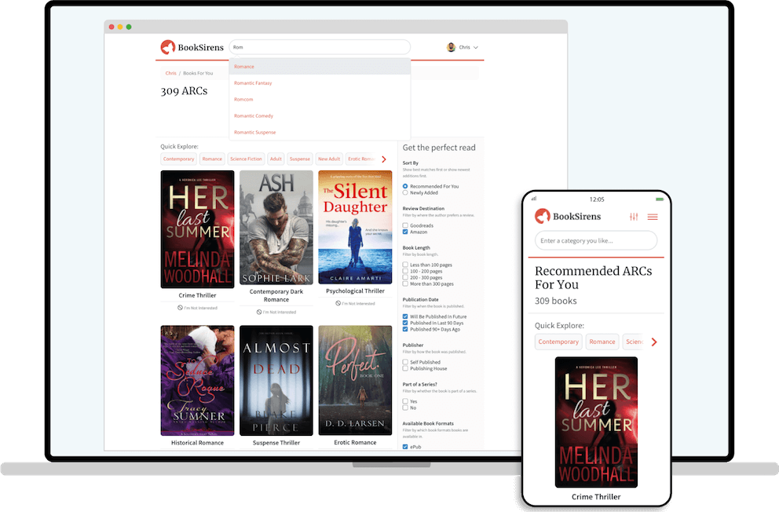
Task: Open the hamburger menu on the mobile app
Action: (653, 217)
